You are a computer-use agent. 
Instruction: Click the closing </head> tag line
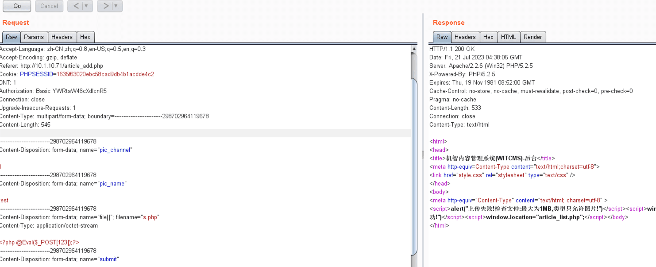tap(440, 184)
